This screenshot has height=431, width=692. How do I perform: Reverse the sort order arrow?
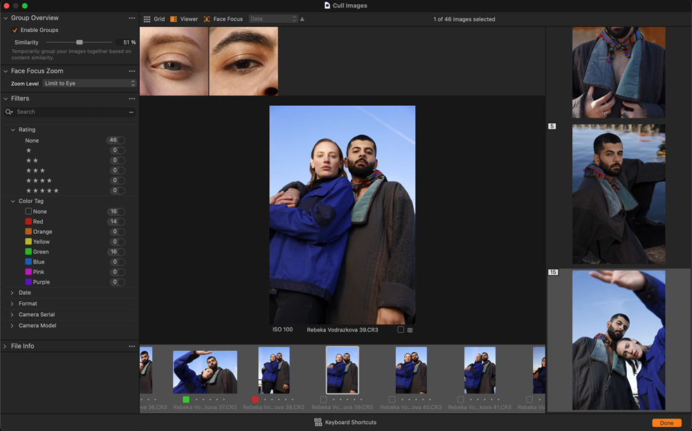pyautogui.click(x=302, y=19)
